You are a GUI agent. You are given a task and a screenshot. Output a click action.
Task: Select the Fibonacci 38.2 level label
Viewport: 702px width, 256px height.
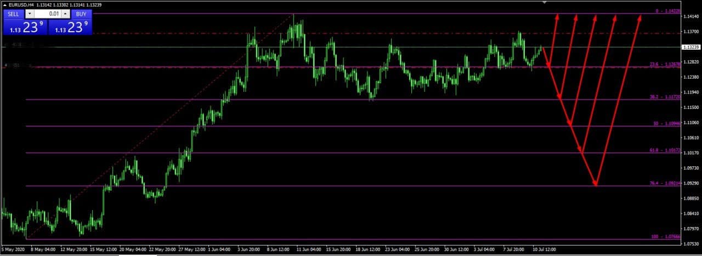click(x=665, y=97)
